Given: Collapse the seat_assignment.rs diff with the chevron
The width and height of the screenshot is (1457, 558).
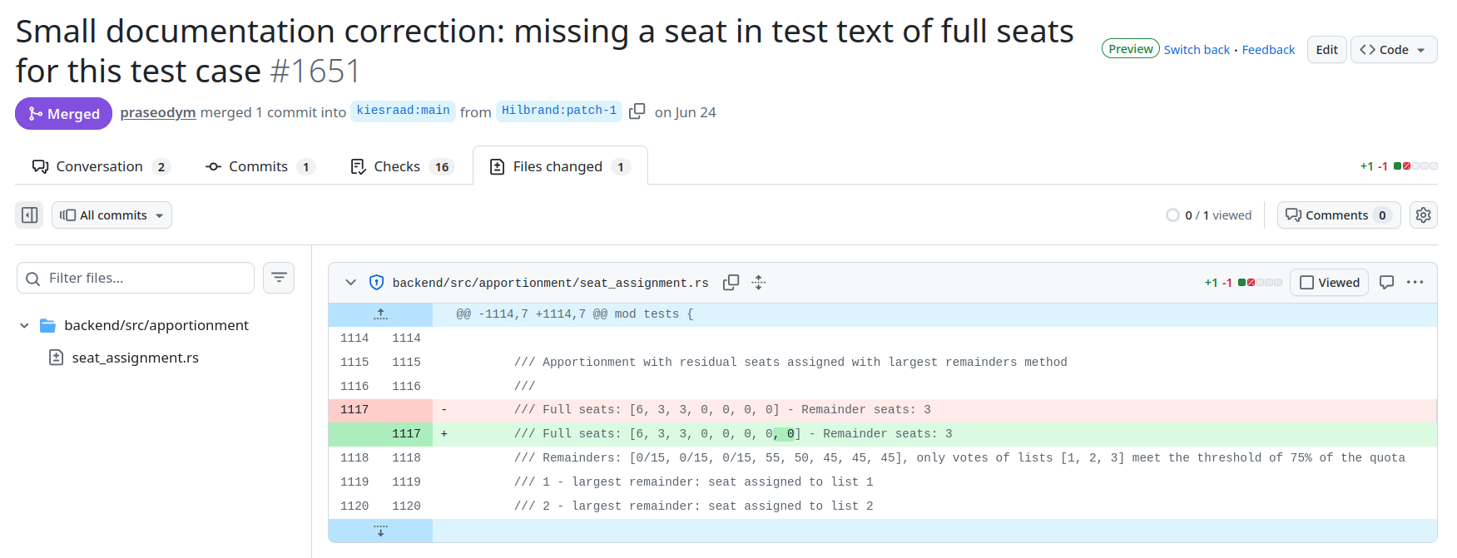Looking at the screenshot, I should (x=350, y=282).
